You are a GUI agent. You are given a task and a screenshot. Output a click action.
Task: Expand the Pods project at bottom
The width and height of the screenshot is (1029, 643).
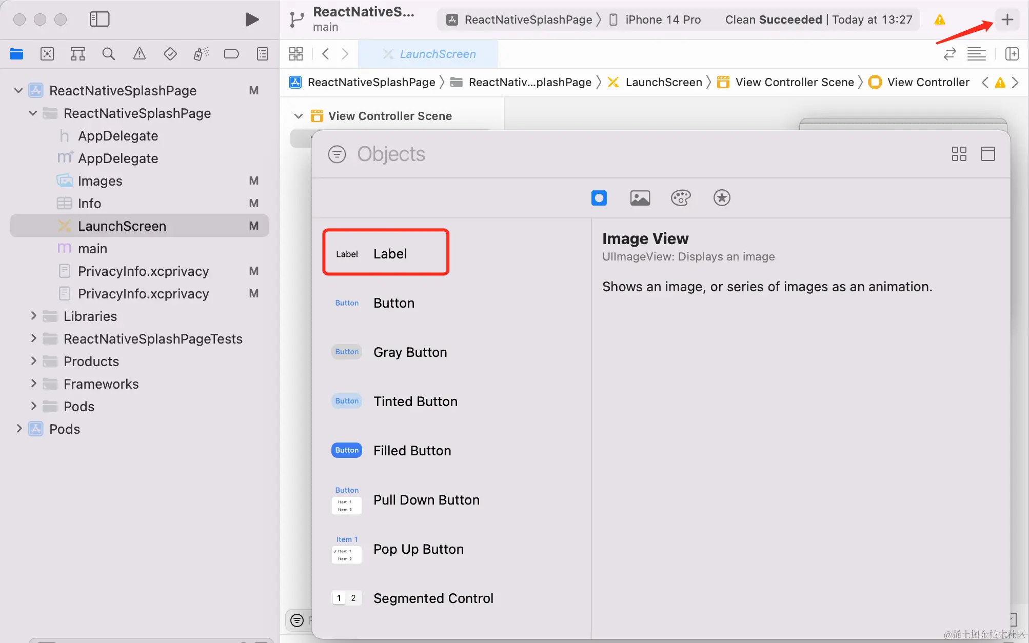tap(19, 429)
